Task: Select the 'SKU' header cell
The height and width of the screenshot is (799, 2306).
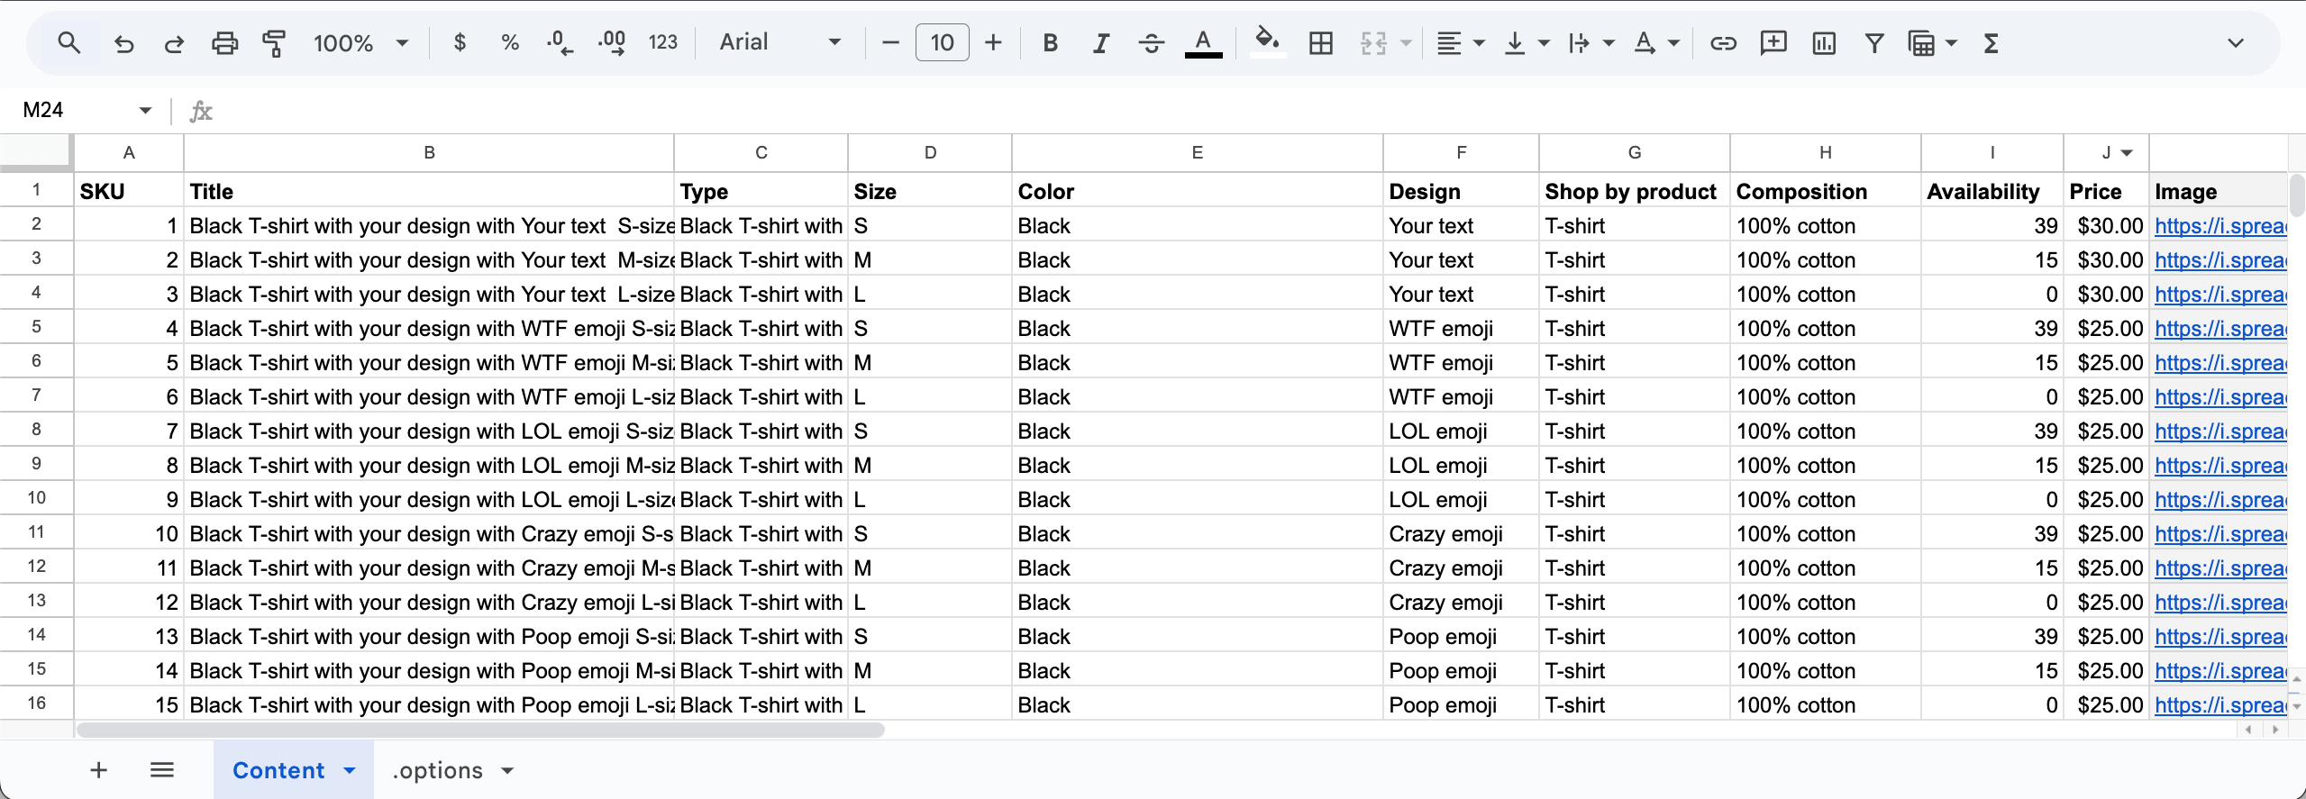Action: (x=129, y=191)
